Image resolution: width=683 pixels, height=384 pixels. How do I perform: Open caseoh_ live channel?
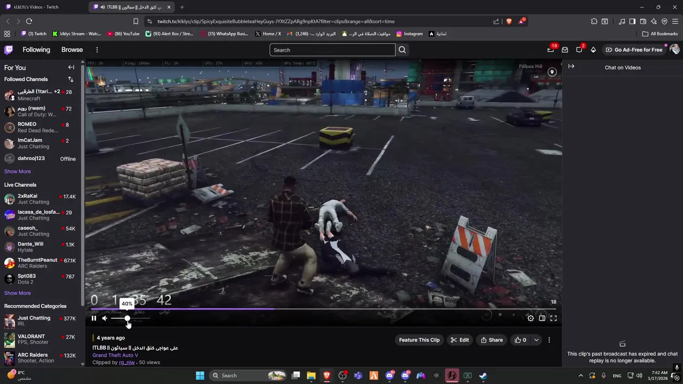(x=41, y=231)
